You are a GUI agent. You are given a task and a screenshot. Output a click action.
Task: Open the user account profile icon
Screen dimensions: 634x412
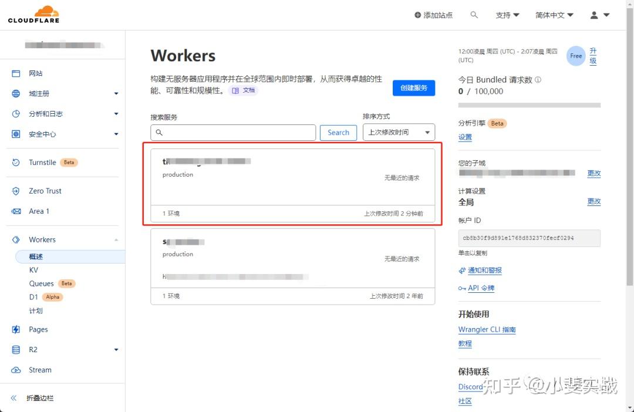593,15
